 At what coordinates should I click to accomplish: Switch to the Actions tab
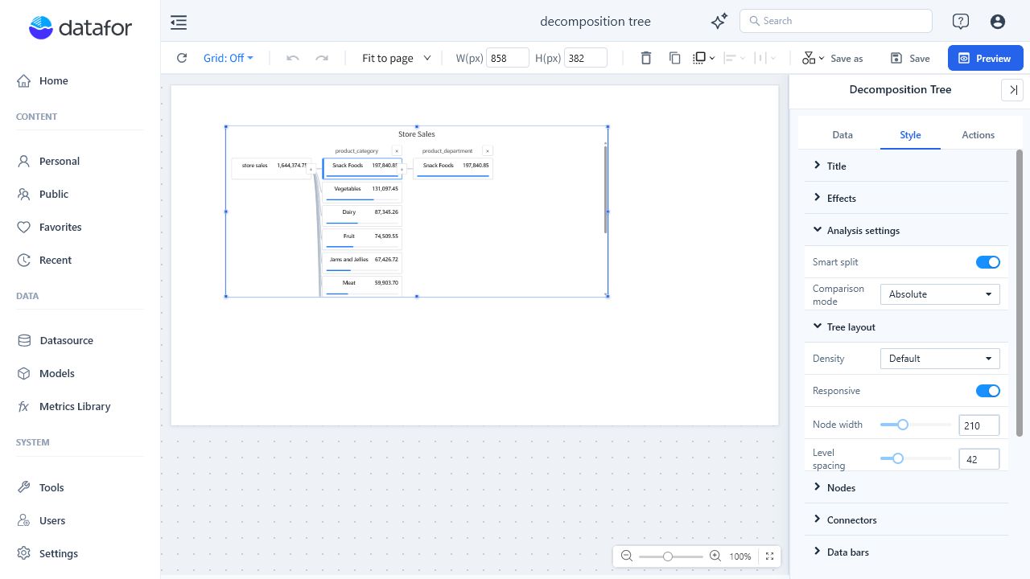pyautogui.click(x=978, y=135)
